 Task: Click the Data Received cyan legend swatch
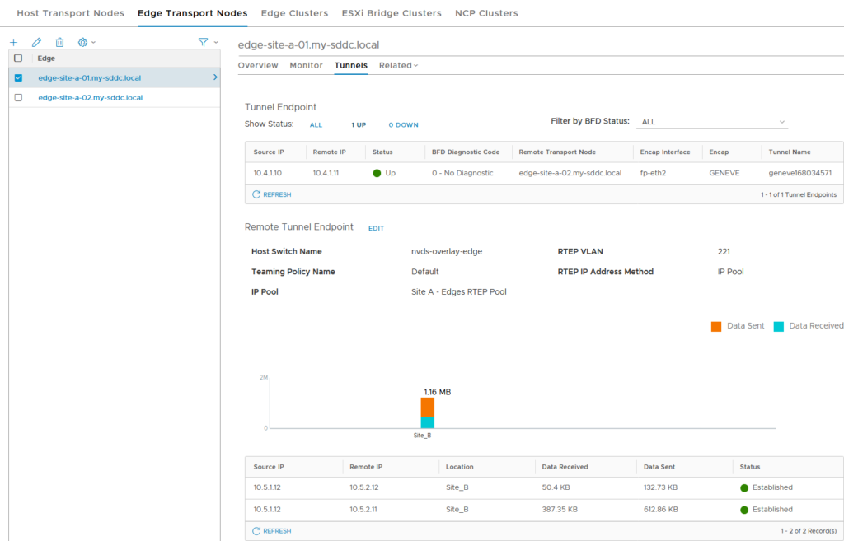click(778, 326)
